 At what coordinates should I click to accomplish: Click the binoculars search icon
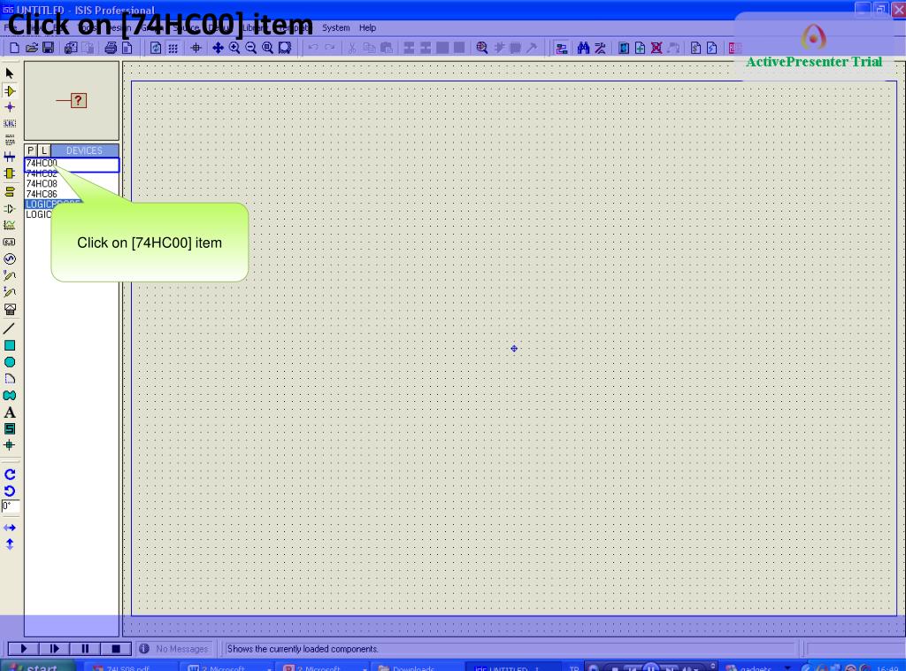pos(584,48)
